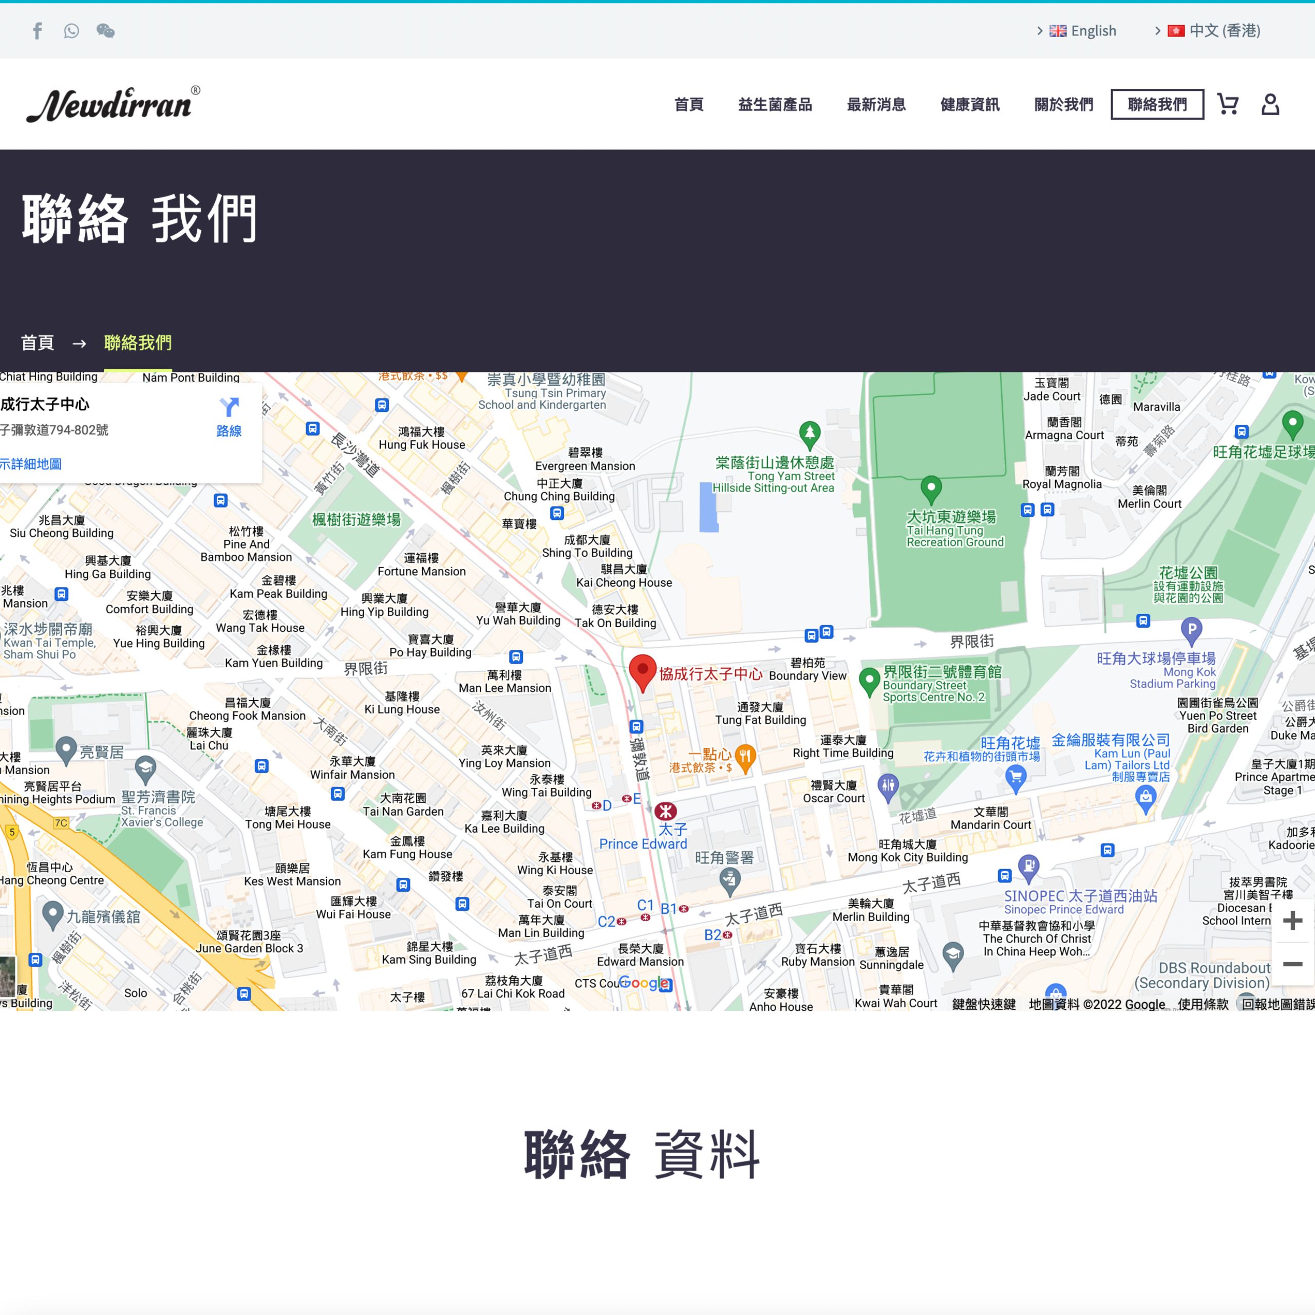The image size is (1315, 1315).
Task: Open the 關於我們 menu item
Action: [x=1064, y=104]
